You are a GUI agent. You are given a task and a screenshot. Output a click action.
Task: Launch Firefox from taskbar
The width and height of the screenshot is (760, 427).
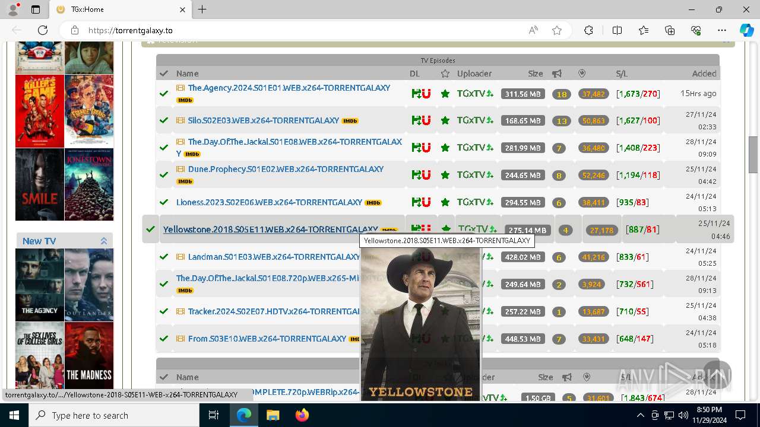coord(302,415)
